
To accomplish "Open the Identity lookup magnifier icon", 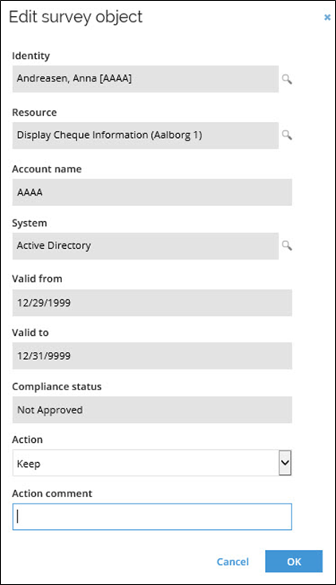I will pos(287,79).
